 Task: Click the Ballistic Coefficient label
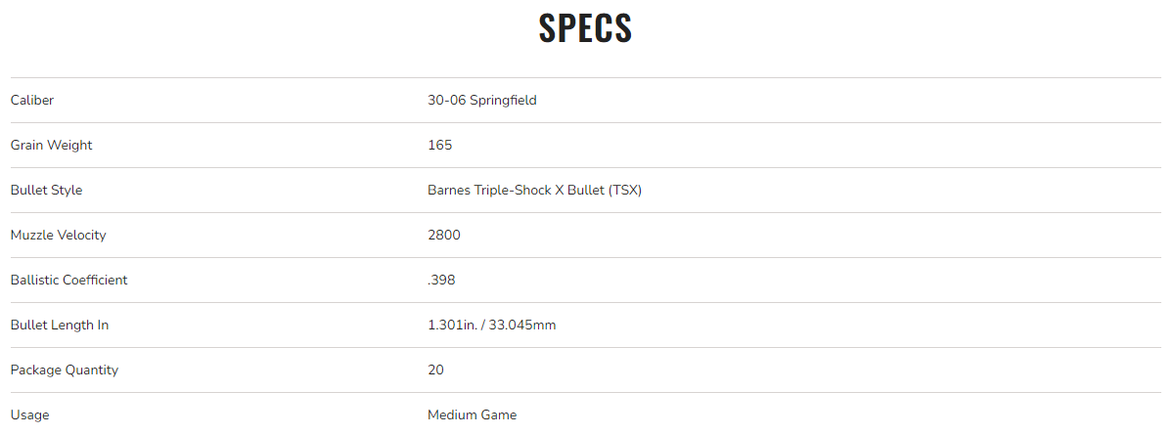coord(68,280)
